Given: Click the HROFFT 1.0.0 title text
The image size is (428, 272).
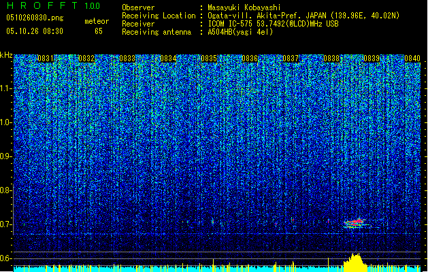Looking at the screenshot, I should click(x=53, y=5).
